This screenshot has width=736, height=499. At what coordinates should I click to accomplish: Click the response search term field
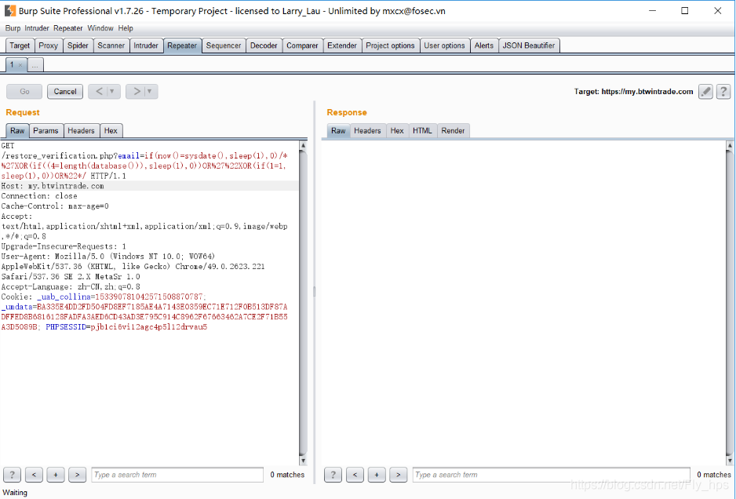tap(552, 475)
